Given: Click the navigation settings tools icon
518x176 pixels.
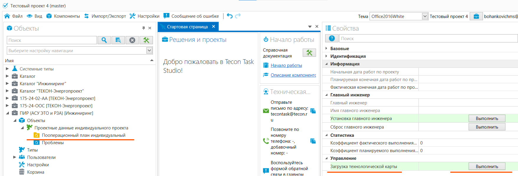Looking at the screenshot, I should (x=146, y=40).
